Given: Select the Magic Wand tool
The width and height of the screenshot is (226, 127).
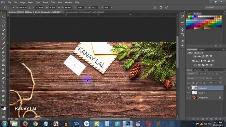Looking at the screenshot, I should click(3, 30).
